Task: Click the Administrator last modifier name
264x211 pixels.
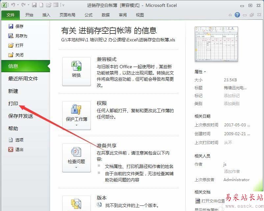Action: [237, 179]
